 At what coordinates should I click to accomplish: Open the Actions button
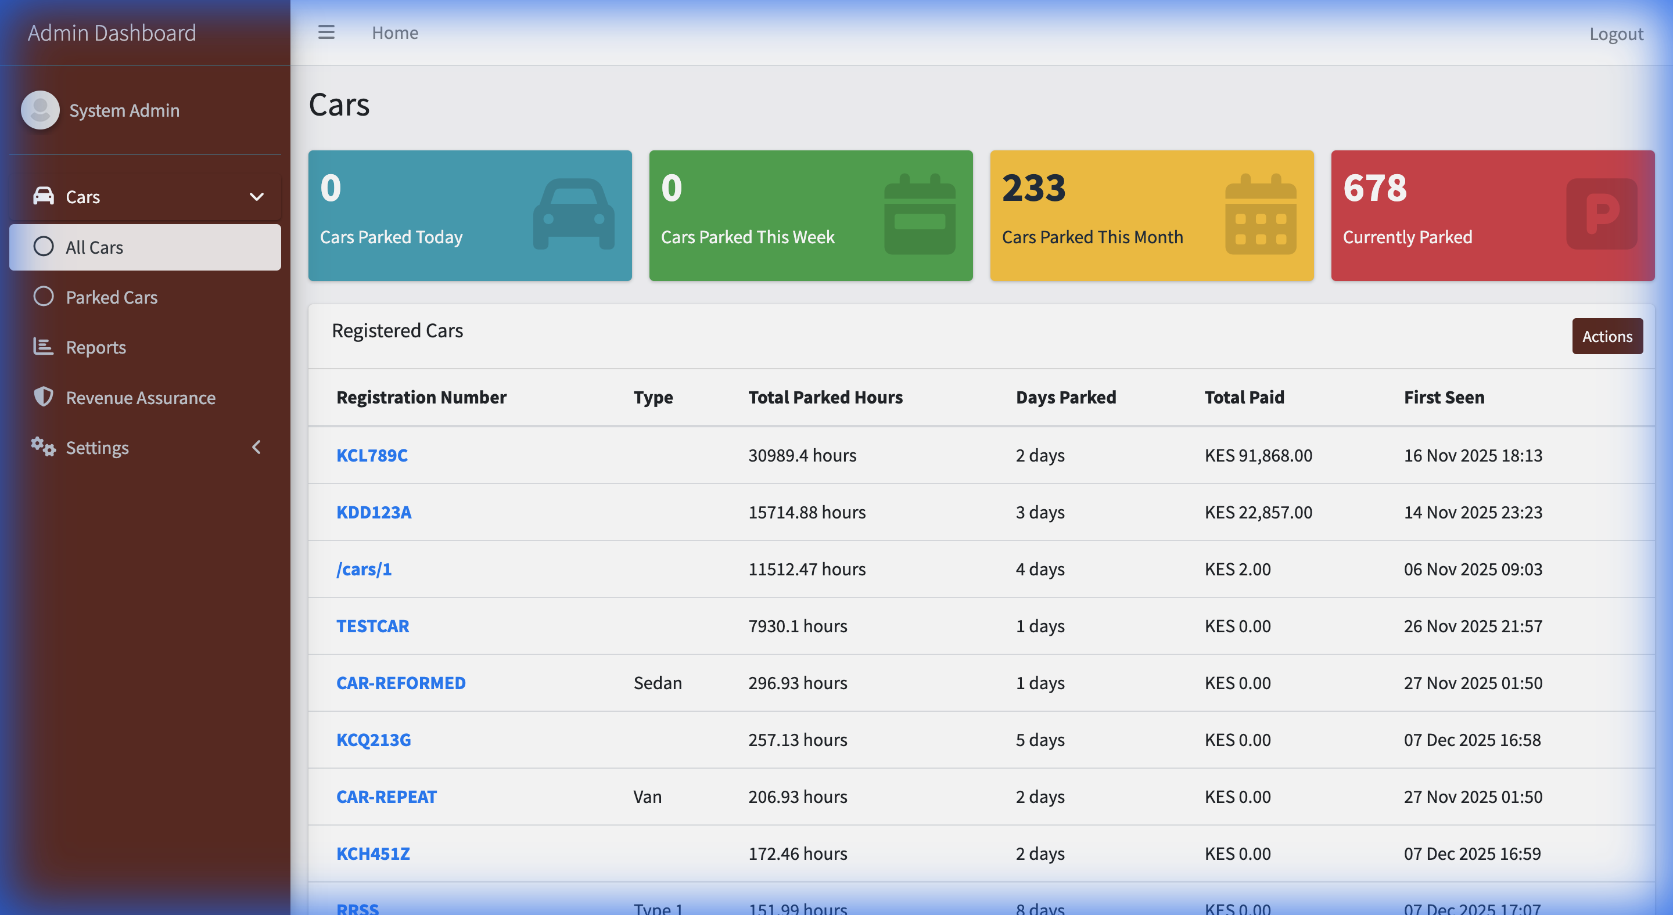(1607, 336)
